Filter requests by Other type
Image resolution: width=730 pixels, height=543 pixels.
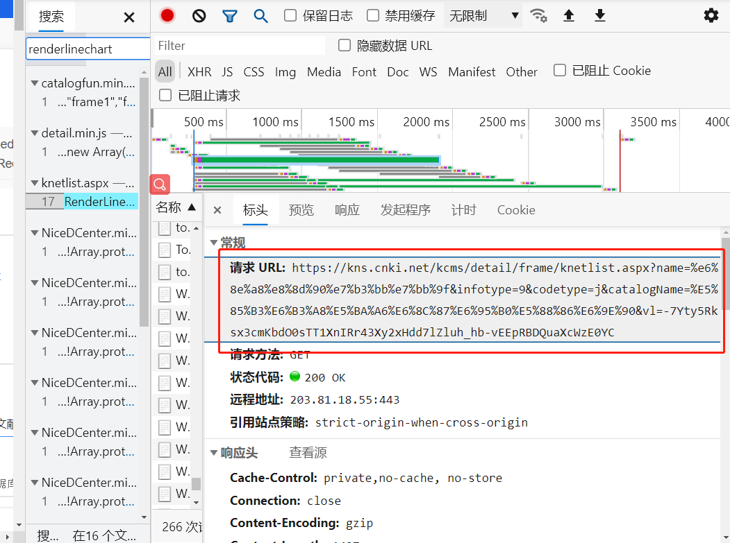point(522,72)
